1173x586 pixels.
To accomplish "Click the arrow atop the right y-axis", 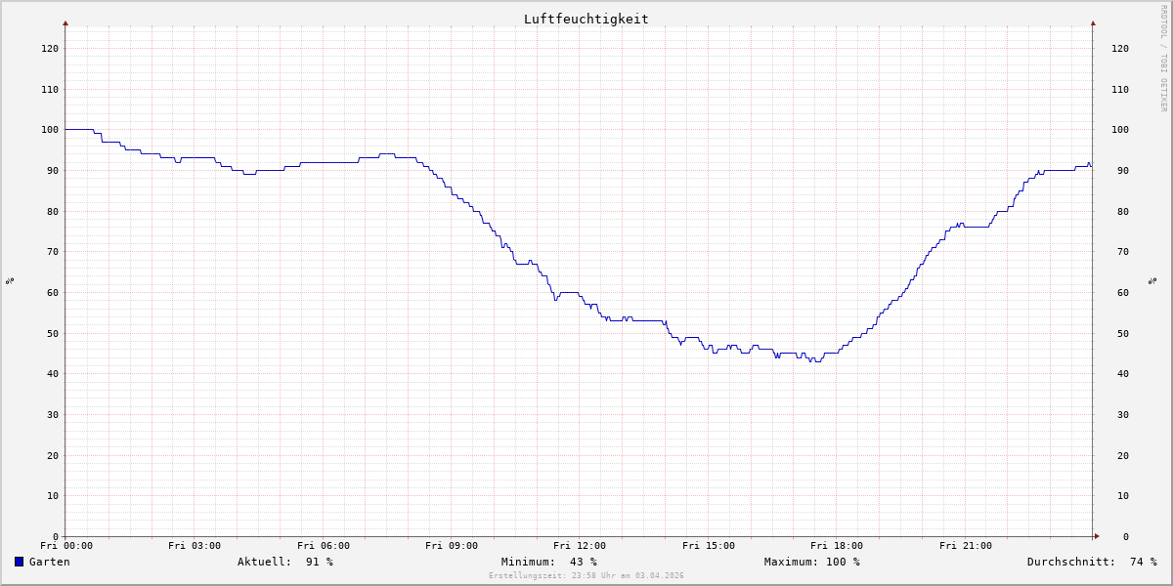I will (1093, 22).
